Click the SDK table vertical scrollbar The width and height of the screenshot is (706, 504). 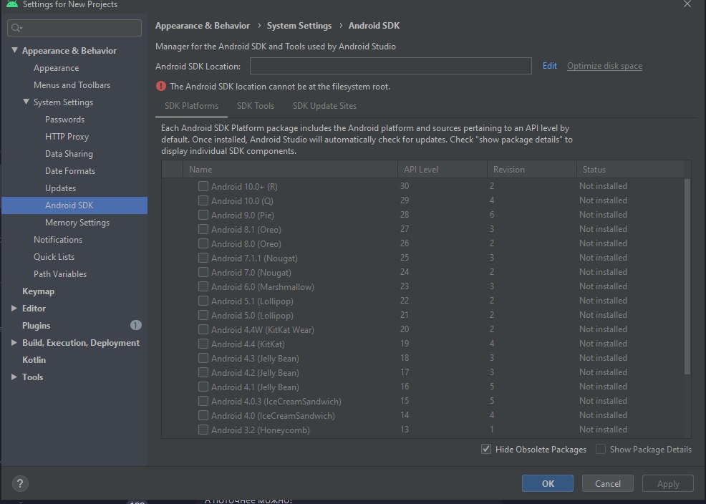coord(687,276)
